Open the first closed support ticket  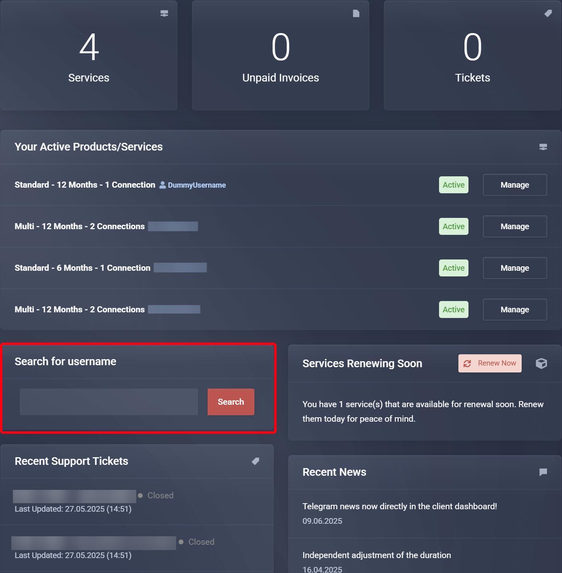74,496
